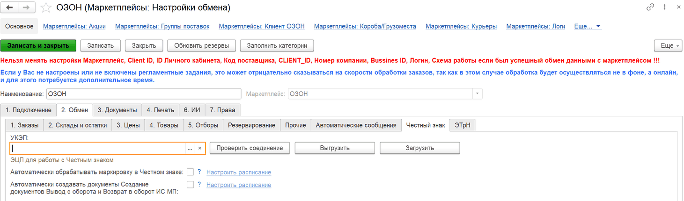Go back with the left arrow button
684x201 pixels.
pyautogui.click(x=10, y=8)
